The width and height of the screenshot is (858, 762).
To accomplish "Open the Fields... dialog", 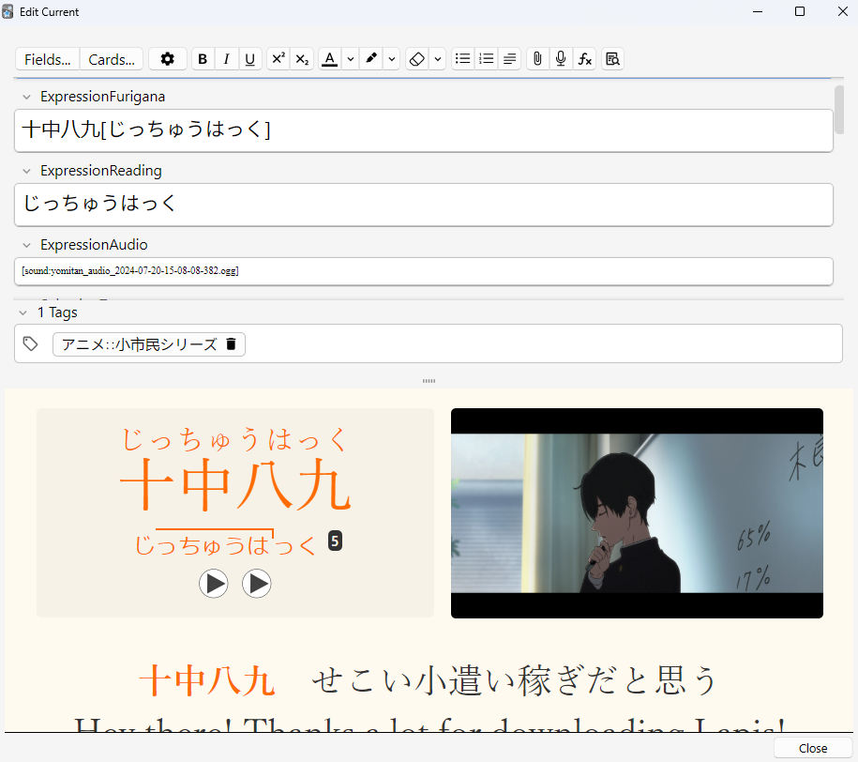I will tap(48, 59).
